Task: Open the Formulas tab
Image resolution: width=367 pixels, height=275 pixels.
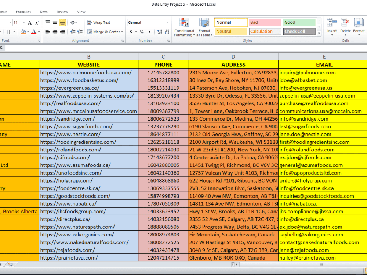Action: pyautogui.click(x=23, y=12)
